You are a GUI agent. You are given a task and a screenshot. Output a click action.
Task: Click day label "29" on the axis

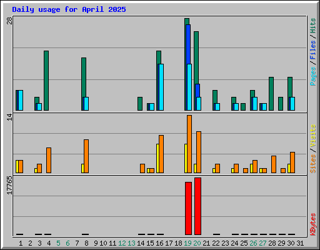pyautogui.click(x=281, y=243)
